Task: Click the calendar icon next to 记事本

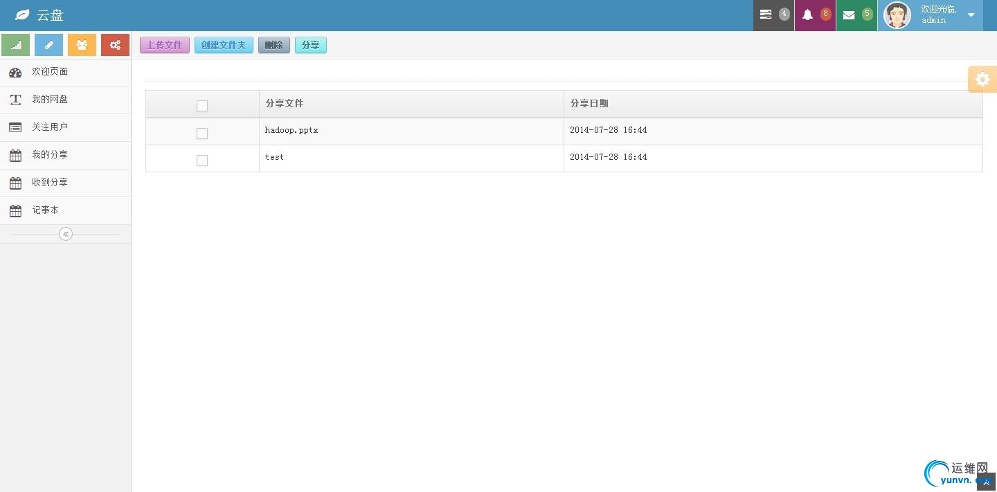Action: [x=15, y=210]
